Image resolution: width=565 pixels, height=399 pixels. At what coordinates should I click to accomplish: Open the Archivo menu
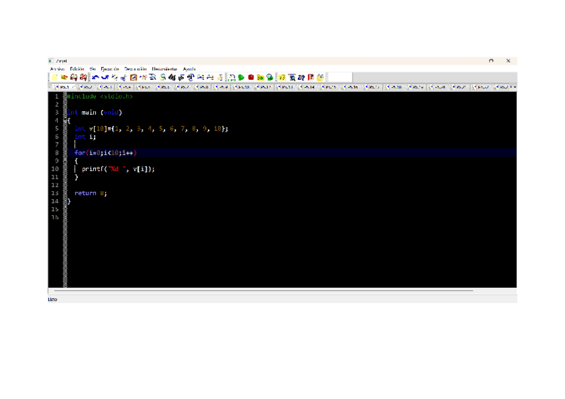click(57, 69)
